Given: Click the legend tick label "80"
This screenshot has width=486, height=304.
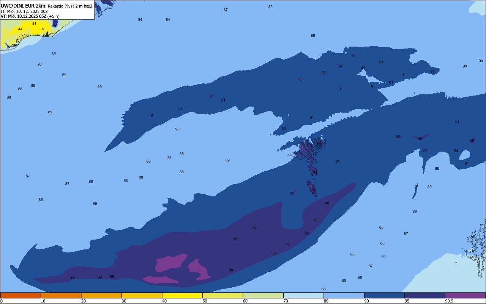Looking at the screenshot, I should point(326,301).
